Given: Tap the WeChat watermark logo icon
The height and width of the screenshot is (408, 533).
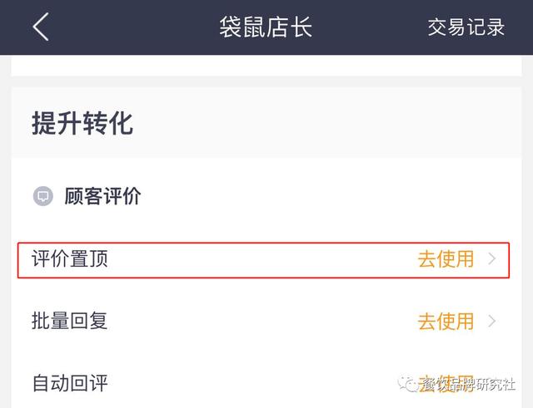Looking at the screenshot, I should 407,384.
